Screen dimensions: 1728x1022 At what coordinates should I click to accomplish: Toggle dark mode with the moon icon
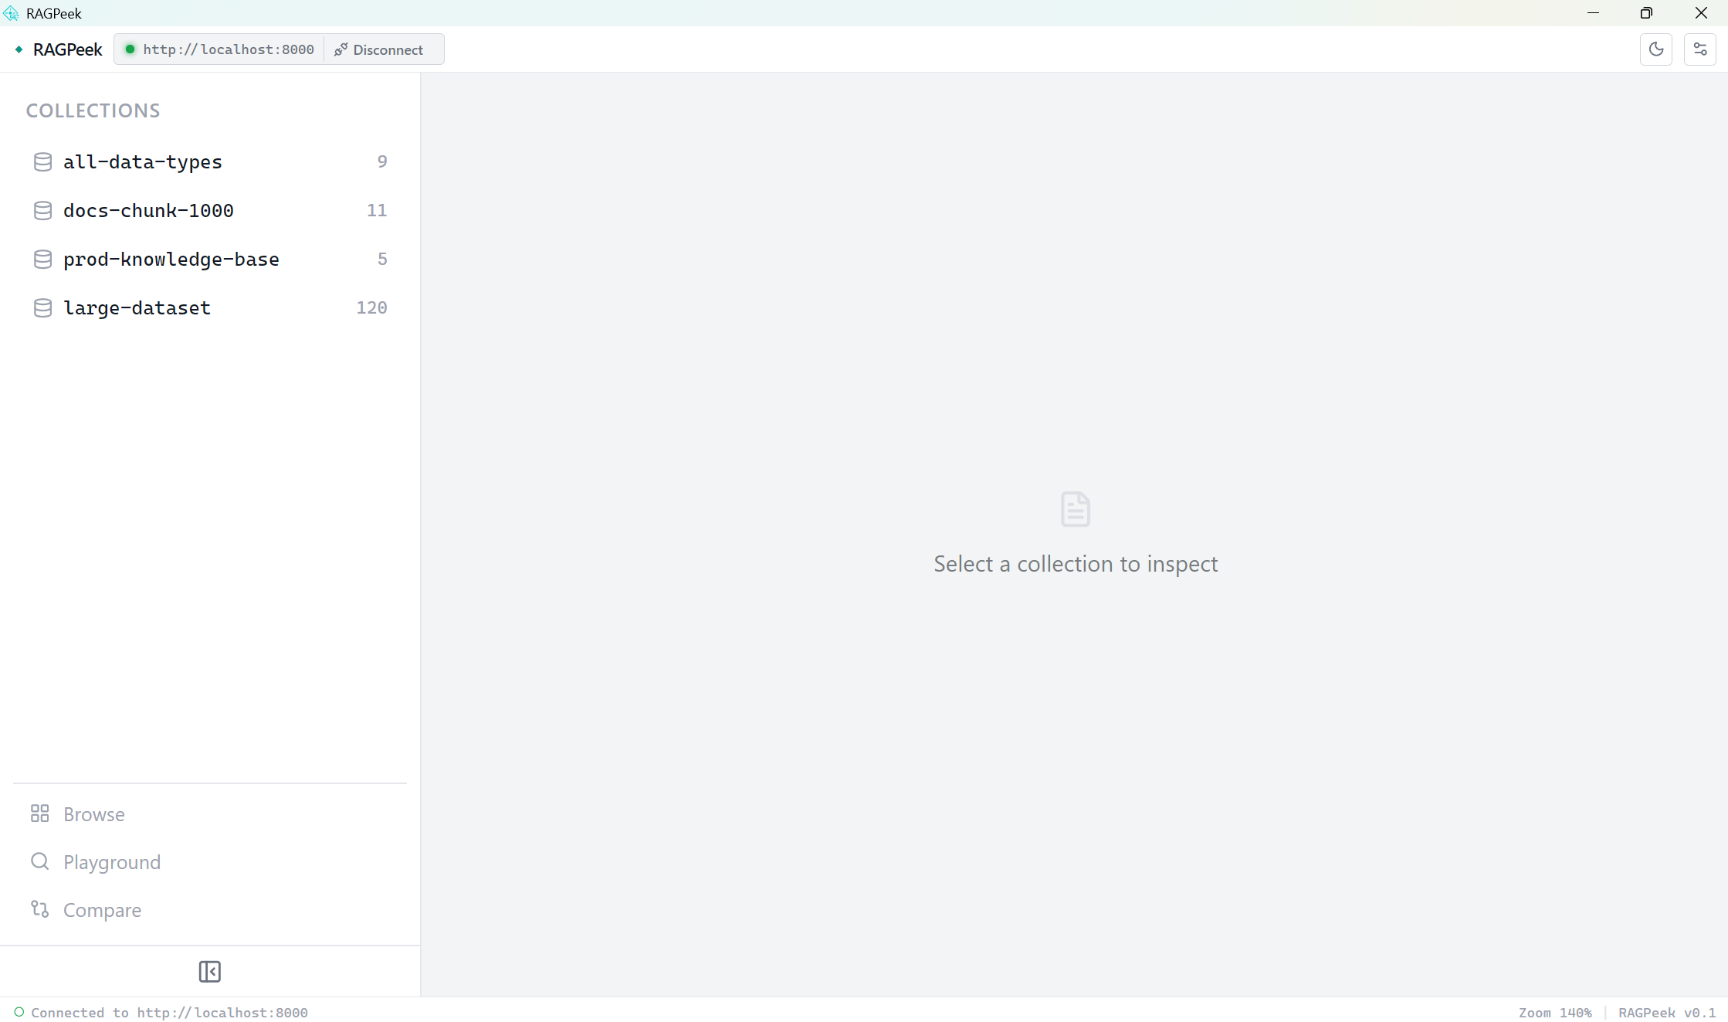click(x=1655, y=49)
